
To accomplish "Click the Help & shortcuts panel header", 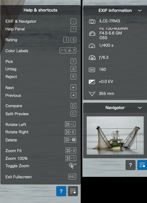I will point(41,10).
